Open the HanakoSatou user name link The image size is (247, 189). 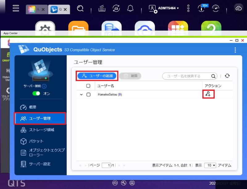click(x=107, y=94)
